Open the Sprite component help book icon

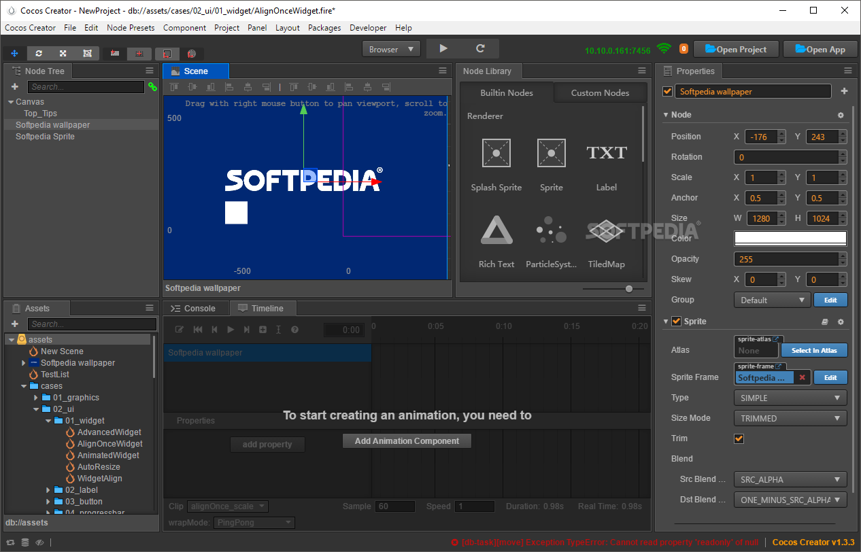pyautogui.click(x=825, y=322)
